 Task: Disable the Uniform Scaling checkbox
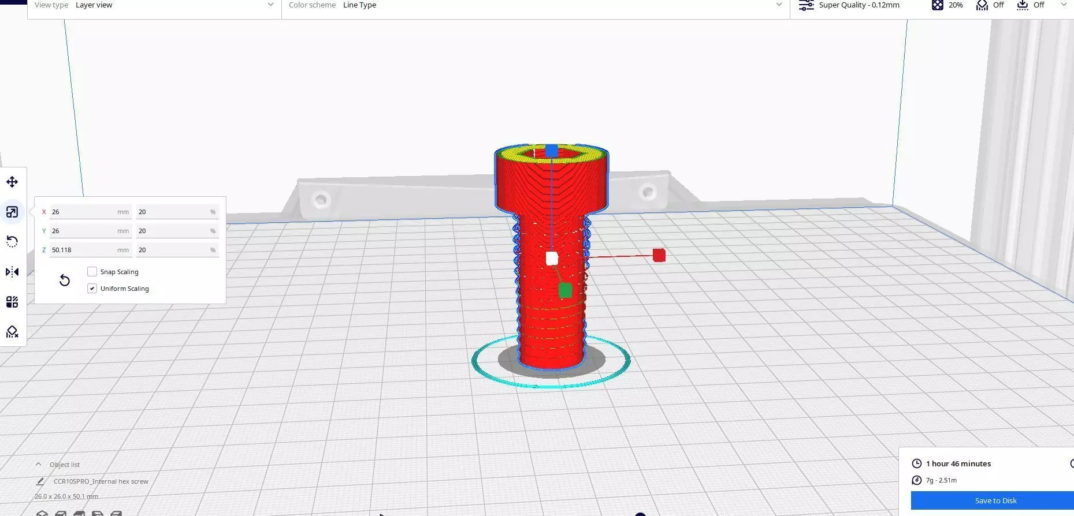pos(92,289)
